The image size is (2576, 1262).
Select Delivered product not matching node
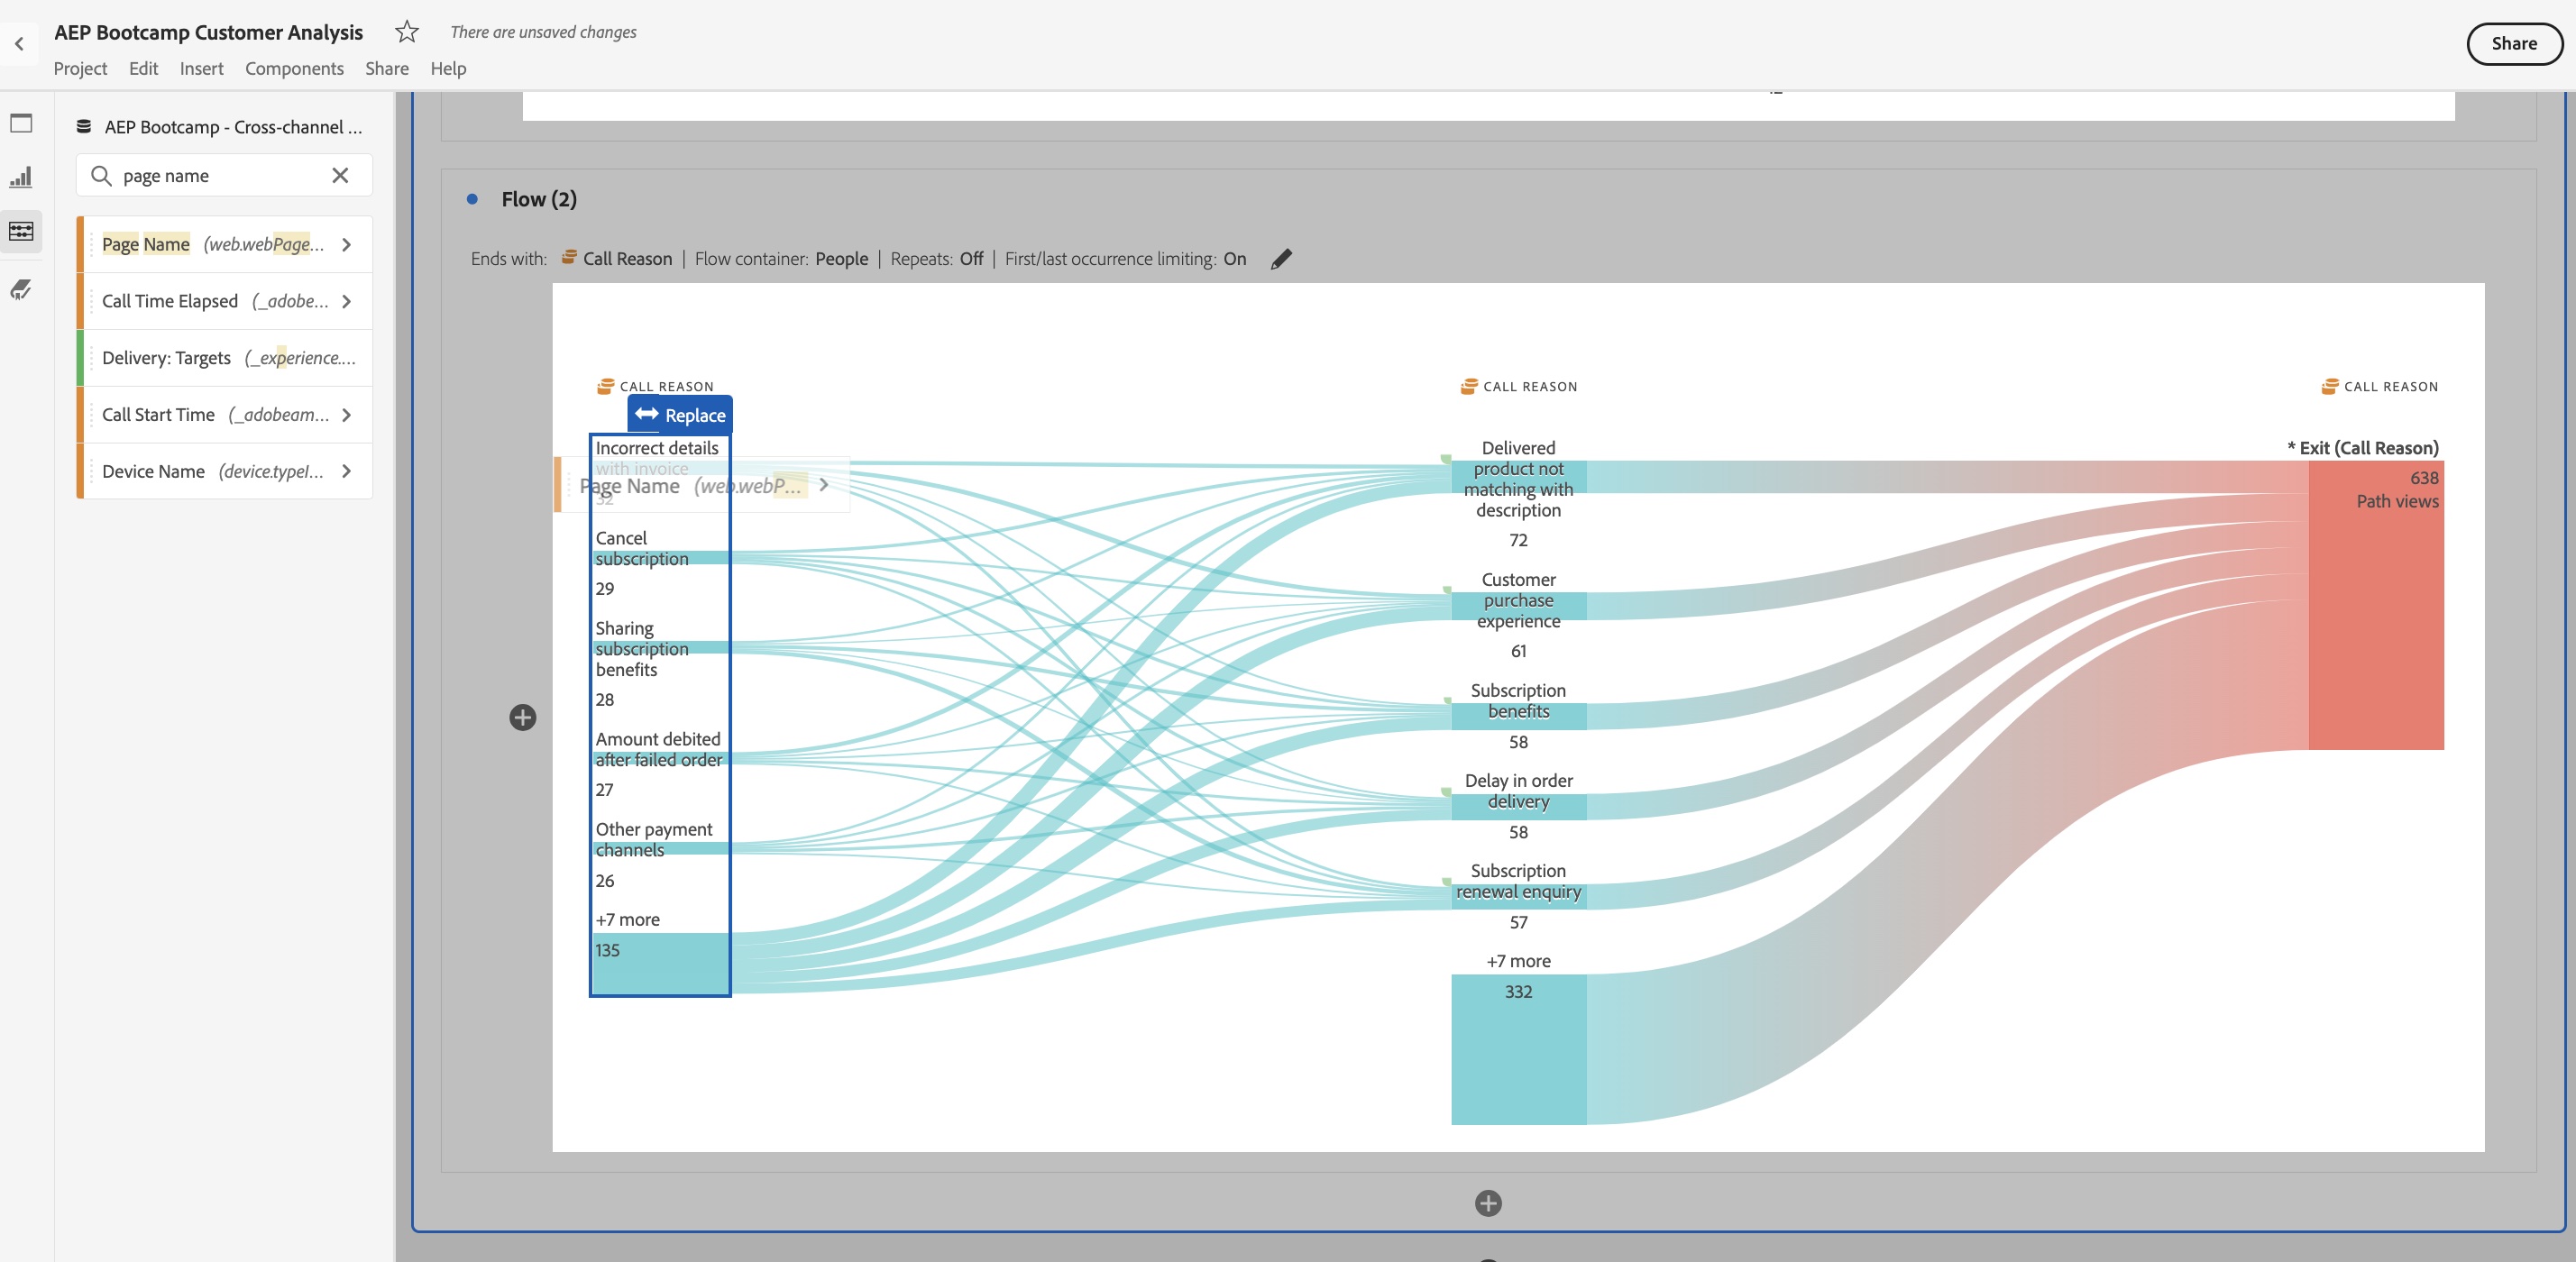(1518, 478)
